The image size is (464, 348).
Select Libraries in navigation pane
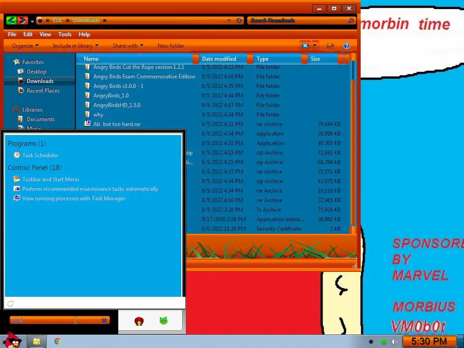(32, 110)
